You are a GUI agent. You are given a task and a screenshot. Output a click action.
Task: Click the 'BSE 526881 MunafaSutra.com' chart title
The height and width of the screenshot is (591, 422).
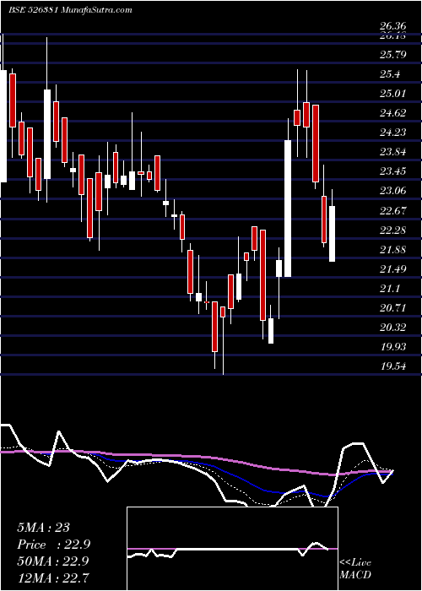tap(70, 10)
